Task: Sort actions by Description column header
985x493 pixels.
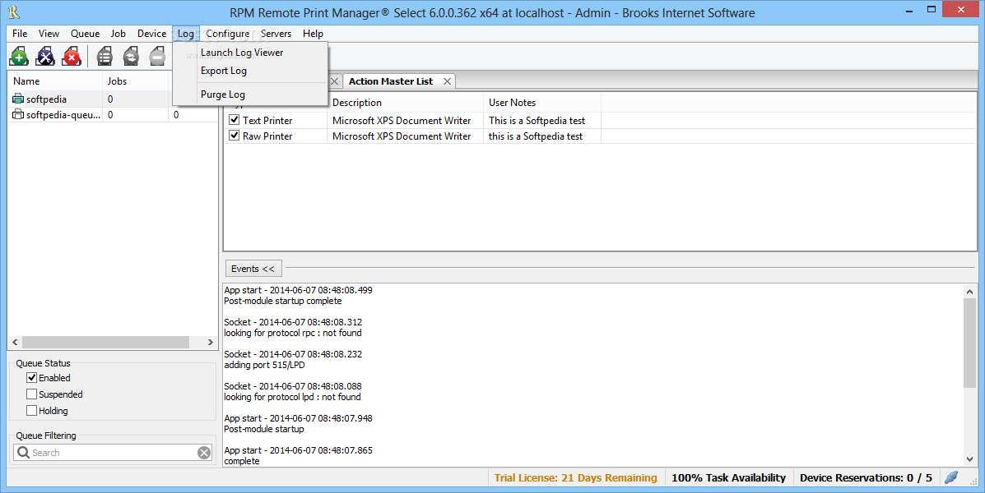Action: [x=405, y=103]
